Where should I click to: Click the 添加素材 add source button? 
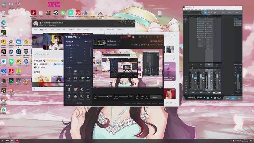click(x=78, y=63)
